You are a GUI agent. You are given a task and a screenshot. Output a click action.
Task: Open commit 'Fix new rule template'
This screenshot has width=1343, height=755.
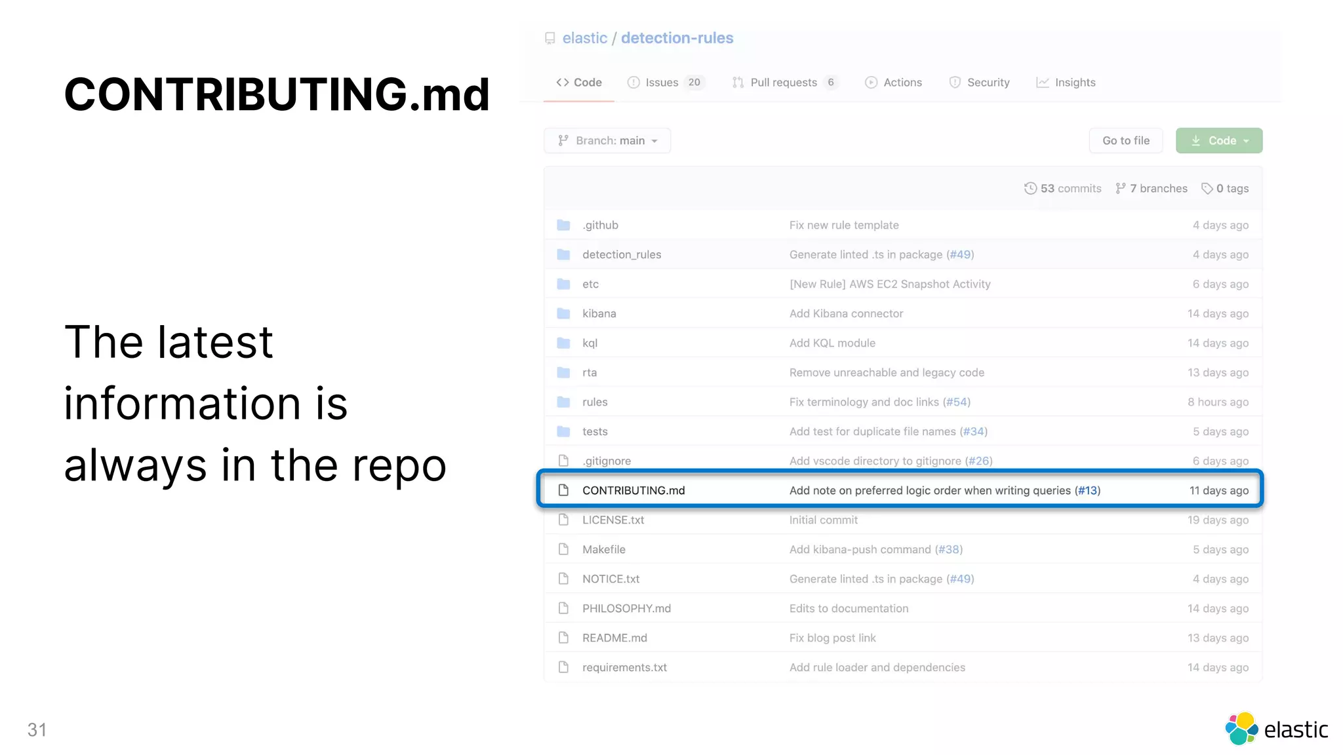click(x=844, y=225)
